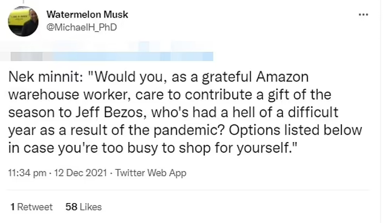Click the opening words Nek minnit
Viewport: 383px width, 223px height.
click(45, 77)
